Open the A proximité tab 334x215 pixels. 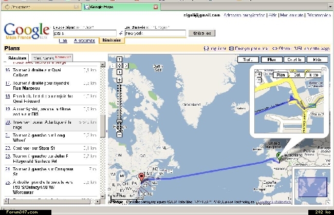pos(84,41)
